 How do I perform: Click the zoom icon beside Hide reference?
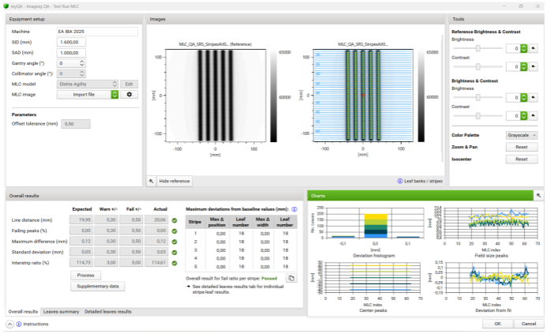(151, 181)
